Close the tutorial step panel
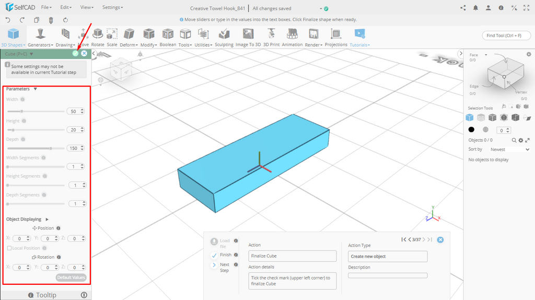This screenshot has height=300, width=535. pyautogui.click(x=440, y=239)
